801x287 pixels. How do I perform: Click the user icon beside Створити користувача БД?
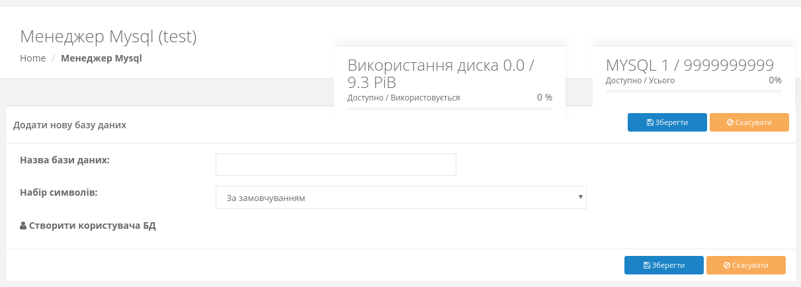coord(23,226)
